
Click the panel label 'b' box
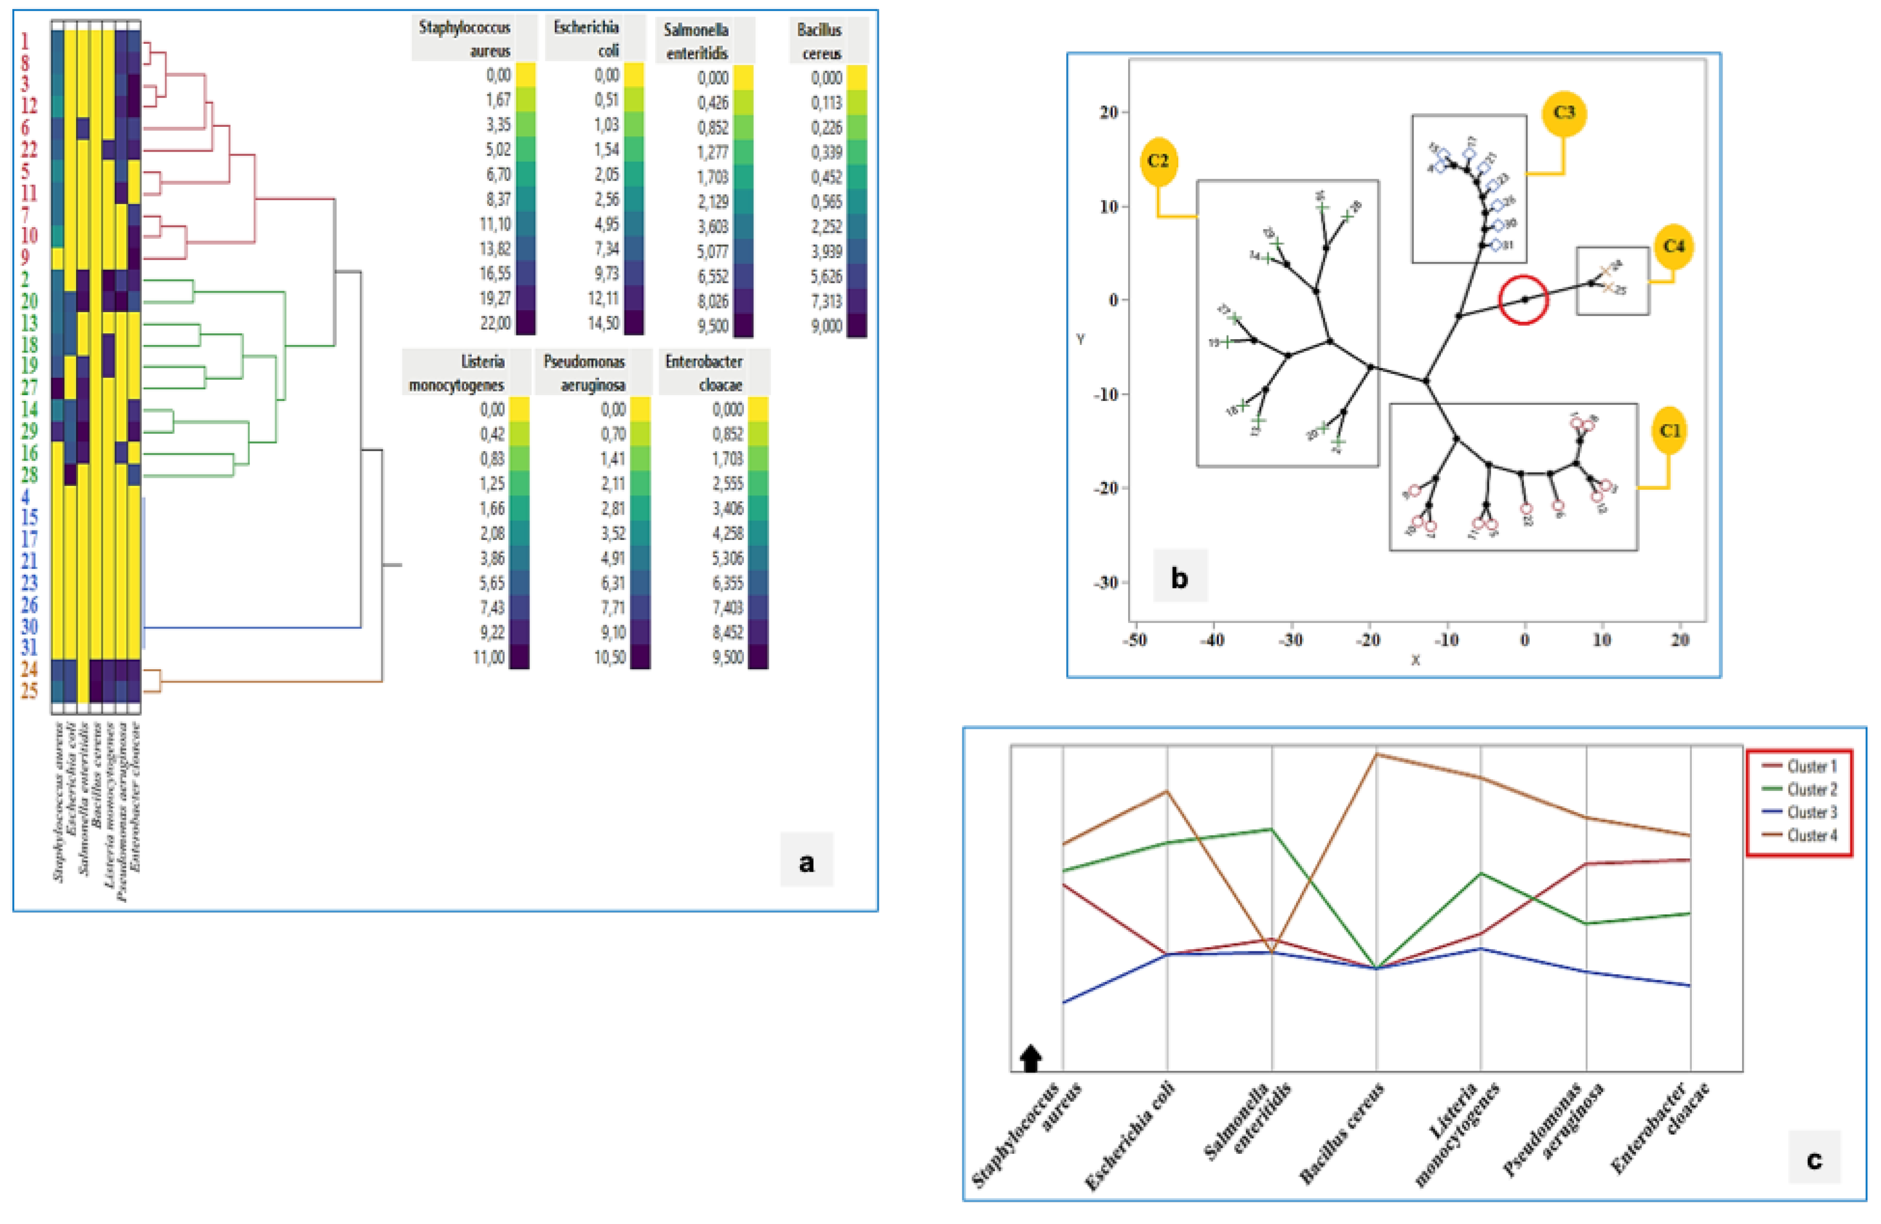pyautogui.click(x=1179, y=577)
